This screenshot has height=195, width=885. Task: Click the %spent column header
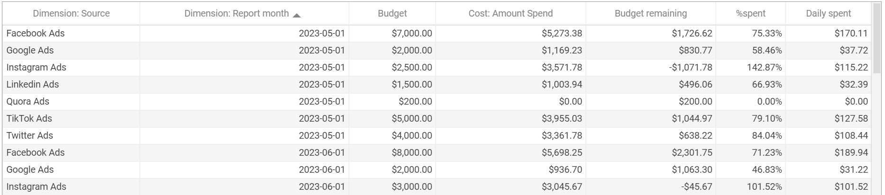pos(750,14)
